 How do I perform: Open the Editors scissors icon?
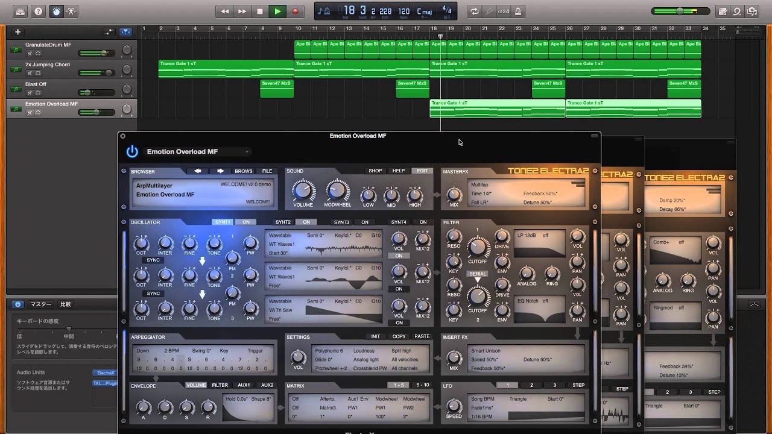click(72, 11)
